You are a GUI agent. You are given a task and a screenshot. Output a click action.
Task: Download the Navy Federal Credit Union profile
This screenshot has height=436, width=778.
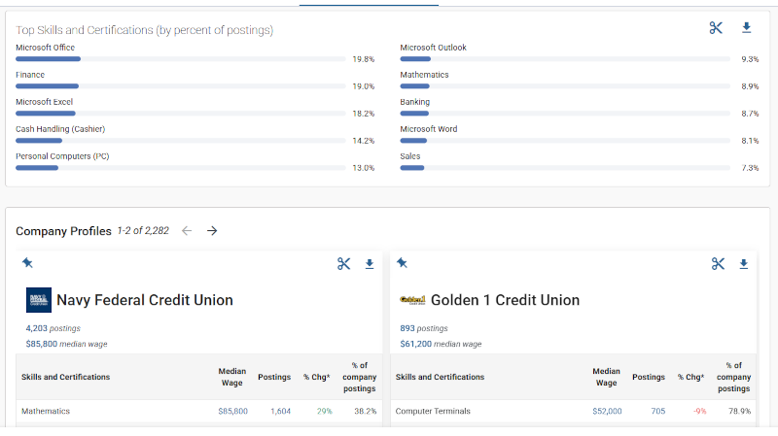[x=370, y=264]
